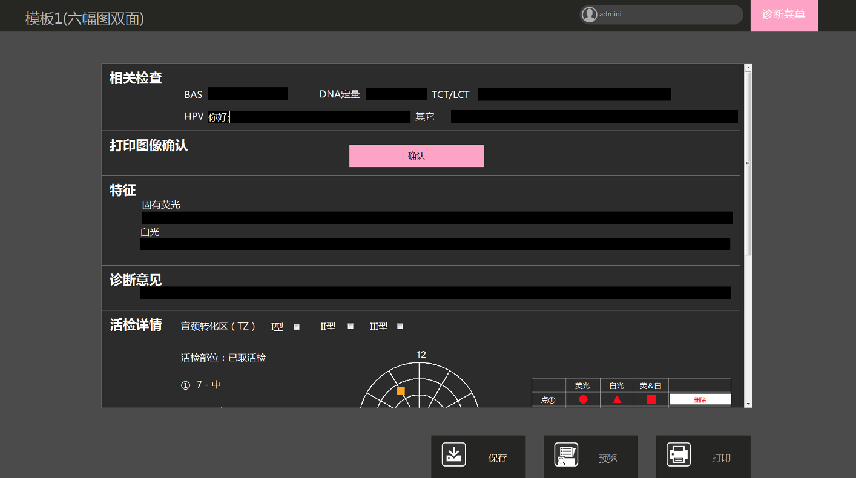Click the scrollbar up arrow of the form
Viewport: 856px width, 478px height.
(748, 67)
